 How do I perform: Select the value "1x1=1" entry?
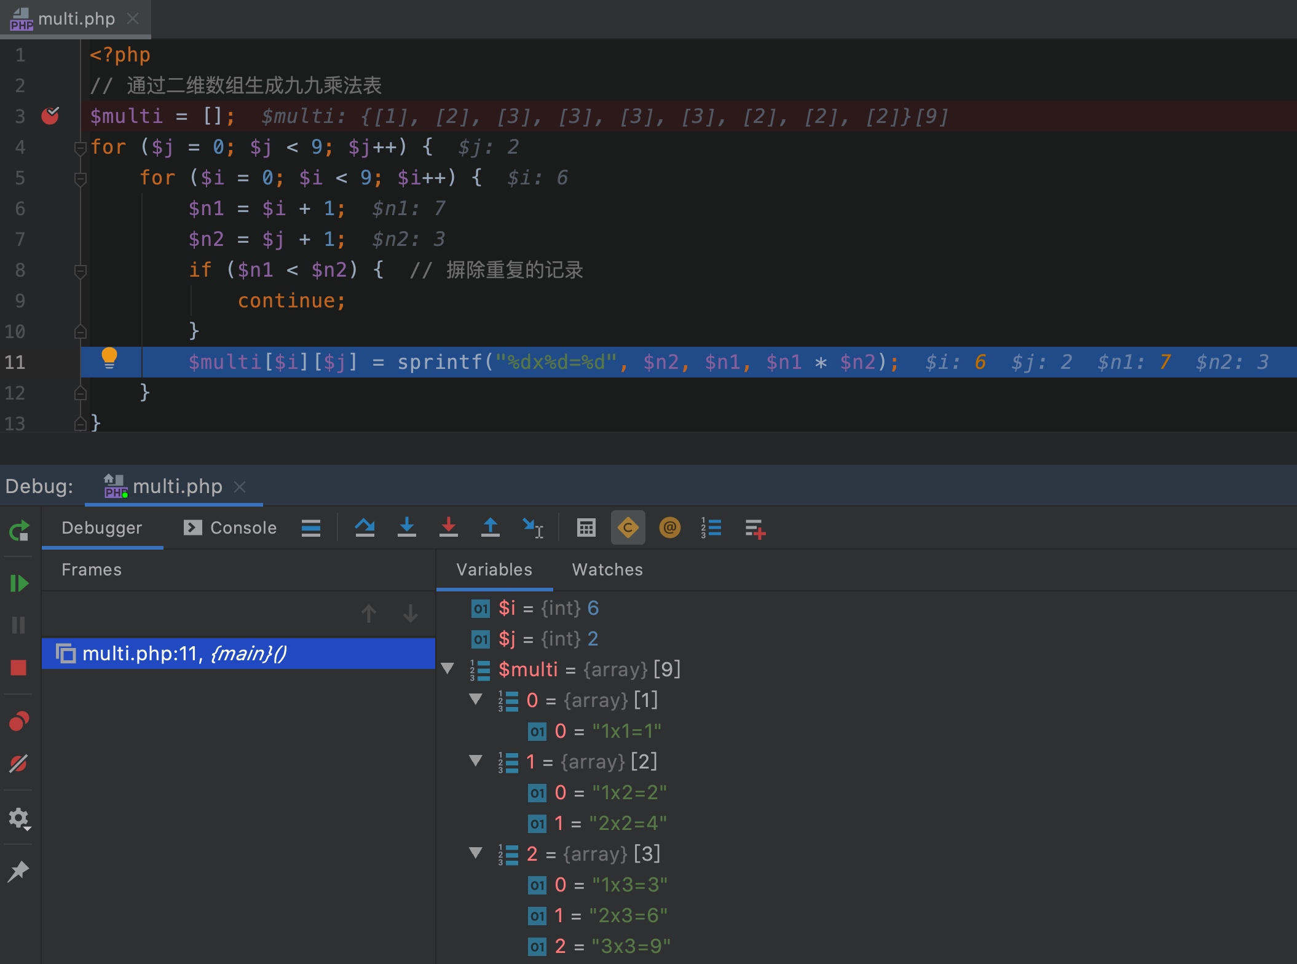[x=595, y=731]
